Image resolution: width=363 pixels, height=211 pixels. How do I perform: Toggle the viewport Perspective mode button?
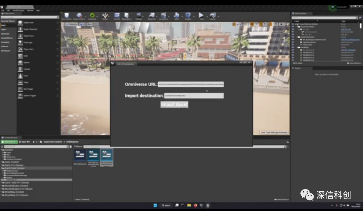pos(72,24)
